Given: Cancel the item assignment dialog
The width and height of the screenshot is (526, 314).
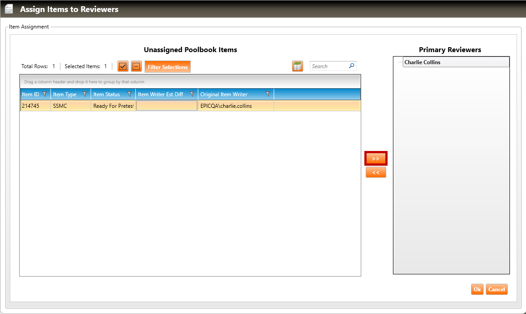Looking at the screenshot, I should pos(497,290).
